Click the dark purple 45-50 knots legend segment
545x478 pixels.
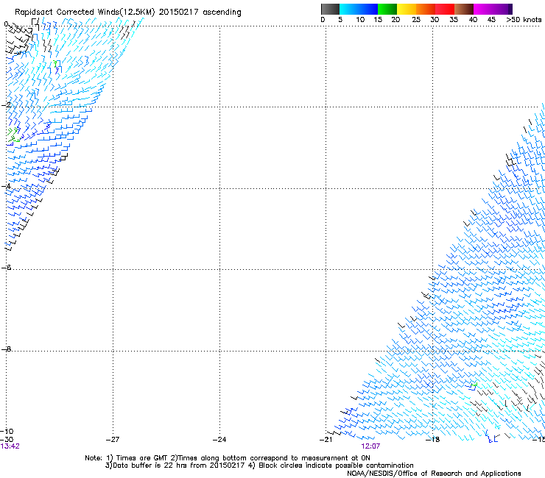(x=502, y=9)
